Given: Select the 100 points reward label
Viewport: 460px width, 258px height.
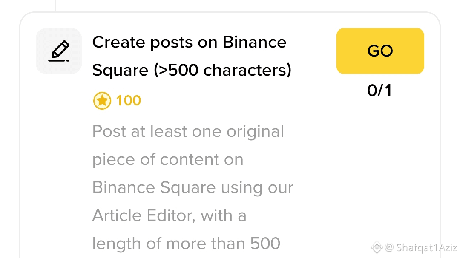Looking at the screenshot, I should (x=128, y=101).
